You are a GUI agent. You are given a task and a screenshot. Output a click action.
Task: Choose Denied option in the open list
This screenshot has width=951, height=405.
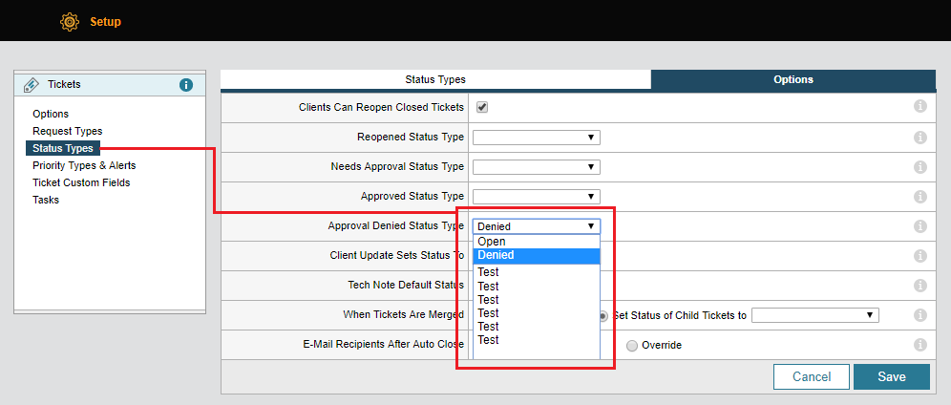(537, 255)
